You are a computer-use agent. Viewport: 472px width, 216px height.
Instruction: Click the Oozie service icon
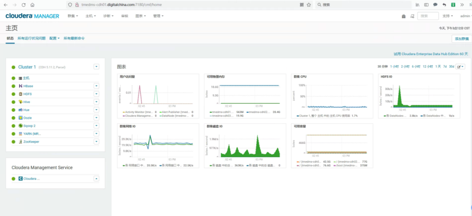[x=21, y=118]
